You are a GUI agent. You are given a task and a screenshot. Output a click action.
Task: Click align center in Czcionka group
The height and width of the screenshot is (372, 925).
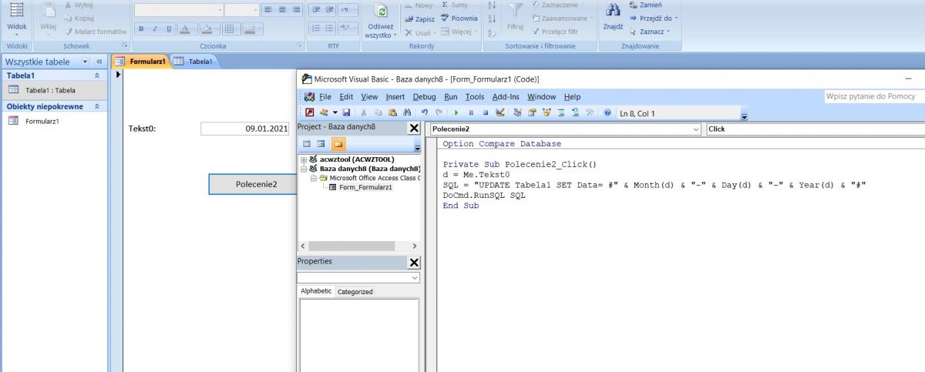pos(281,9)
